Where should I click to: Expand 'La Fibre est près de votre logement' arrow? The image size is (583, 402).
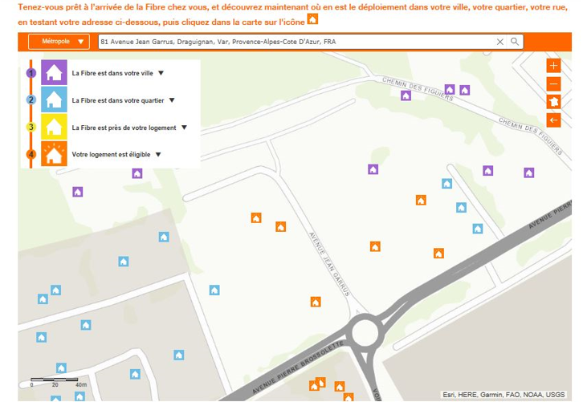coord(184,128)
